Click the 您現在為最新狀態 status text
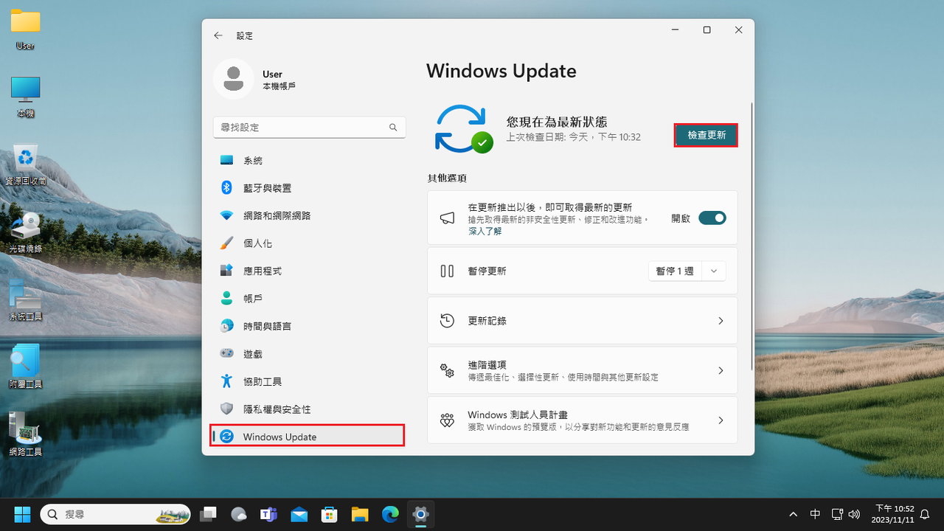 pyautogui.click(x=557, y=122)
